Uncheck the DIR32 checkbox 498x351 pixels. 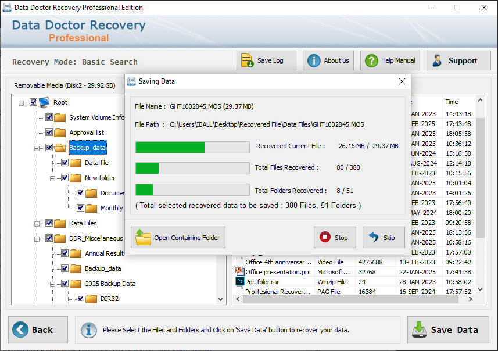coord(80,299)
